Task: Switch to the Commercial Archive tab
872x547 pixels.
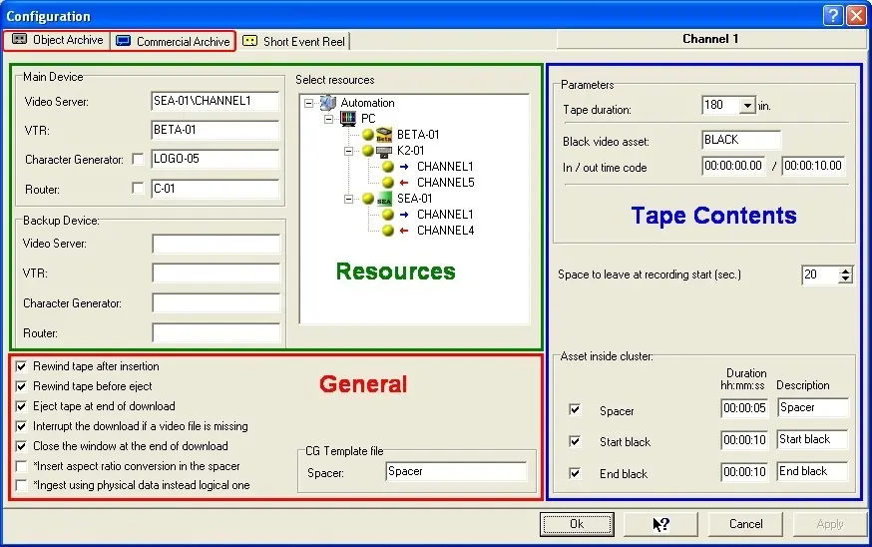Action: 173,41
